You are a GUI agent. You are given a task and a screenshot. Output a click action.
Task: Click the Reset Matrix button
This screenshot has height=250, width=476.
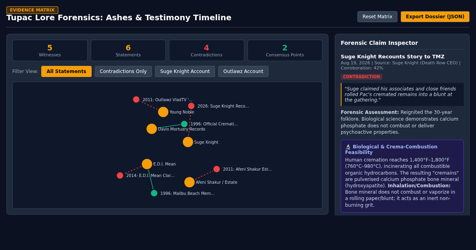(x=377, y=17)
